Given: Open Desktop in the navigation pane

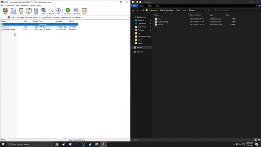Looking at the screenshot, I should pos(141,20).
